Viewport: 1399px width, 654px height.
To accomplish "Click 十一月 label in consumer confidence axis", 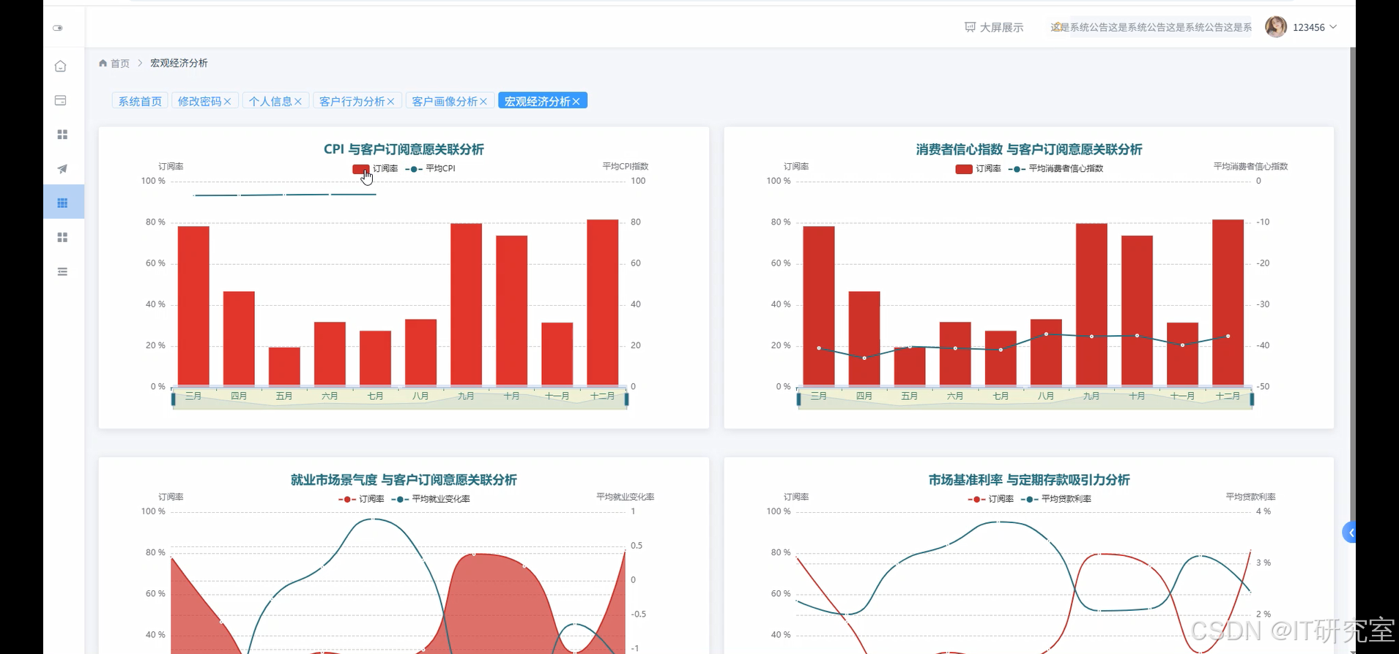I will coord(1182,396).
